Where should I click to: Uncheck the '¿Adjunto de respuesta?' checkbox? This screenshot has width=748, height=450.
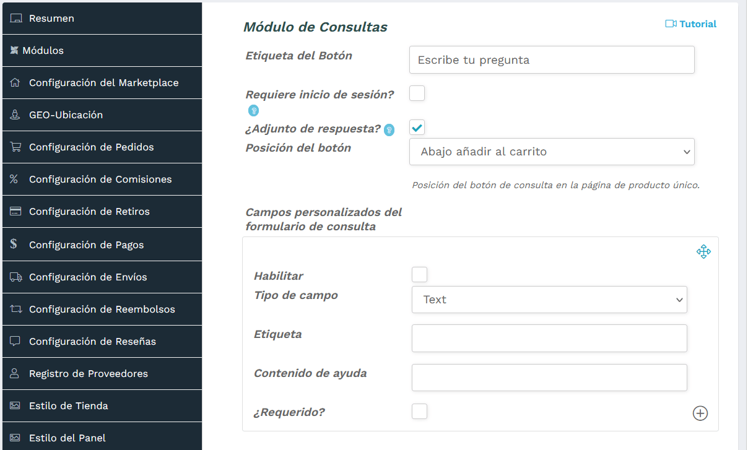click(x=417, y=128)
